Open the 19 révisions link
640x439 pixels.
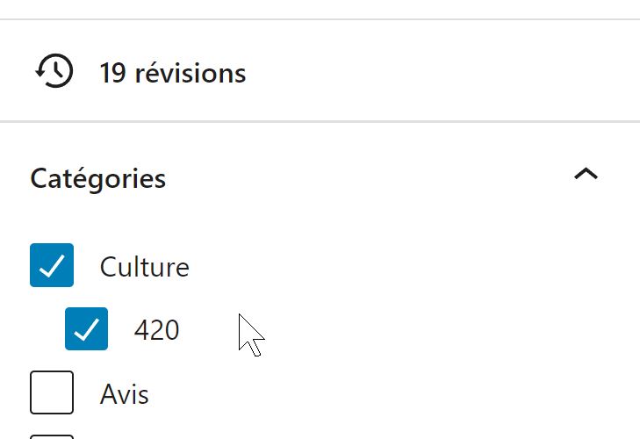(x=173, y=73)
